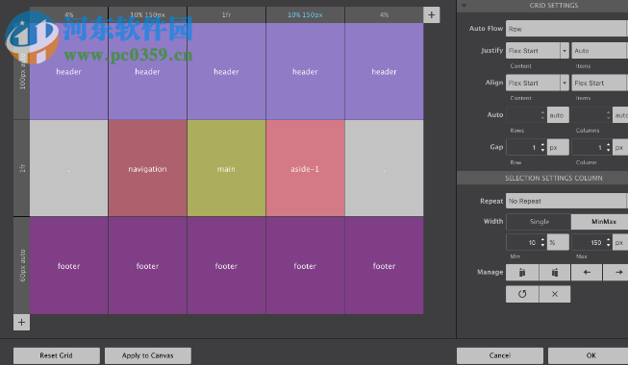Viewport: 628px width, 365px height.
Task: Open Justify Items Auto dropdown
Action: coord(599,51)
